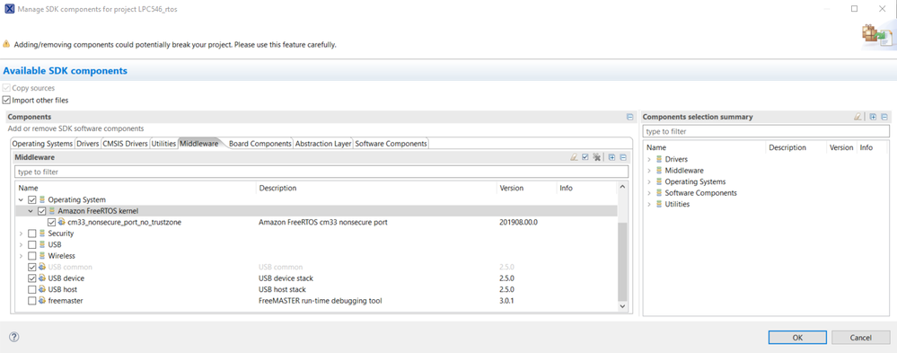This screenshot has width=897, height=353.
Task: Select the 201908.00.0 version cell
Action: click(x=518, y=222)
